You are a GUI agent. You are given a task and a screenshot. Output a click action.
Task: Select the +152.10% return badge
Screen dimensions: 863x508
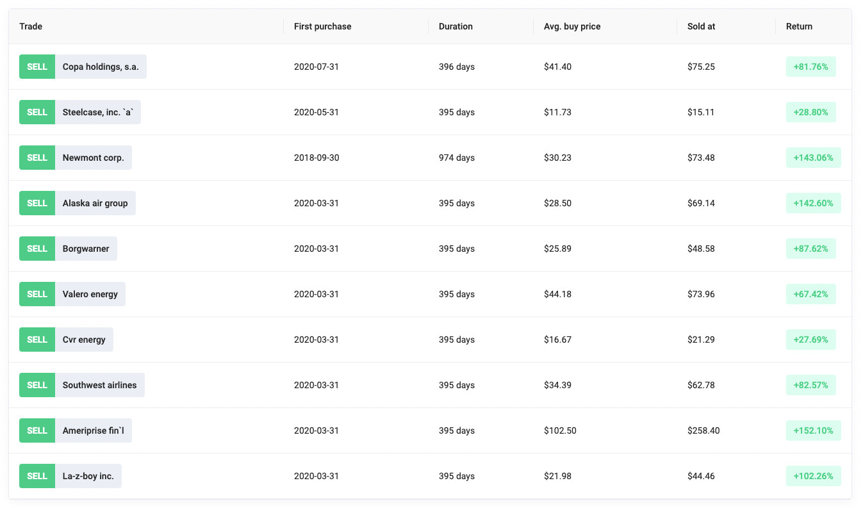[x=813, y=430]
